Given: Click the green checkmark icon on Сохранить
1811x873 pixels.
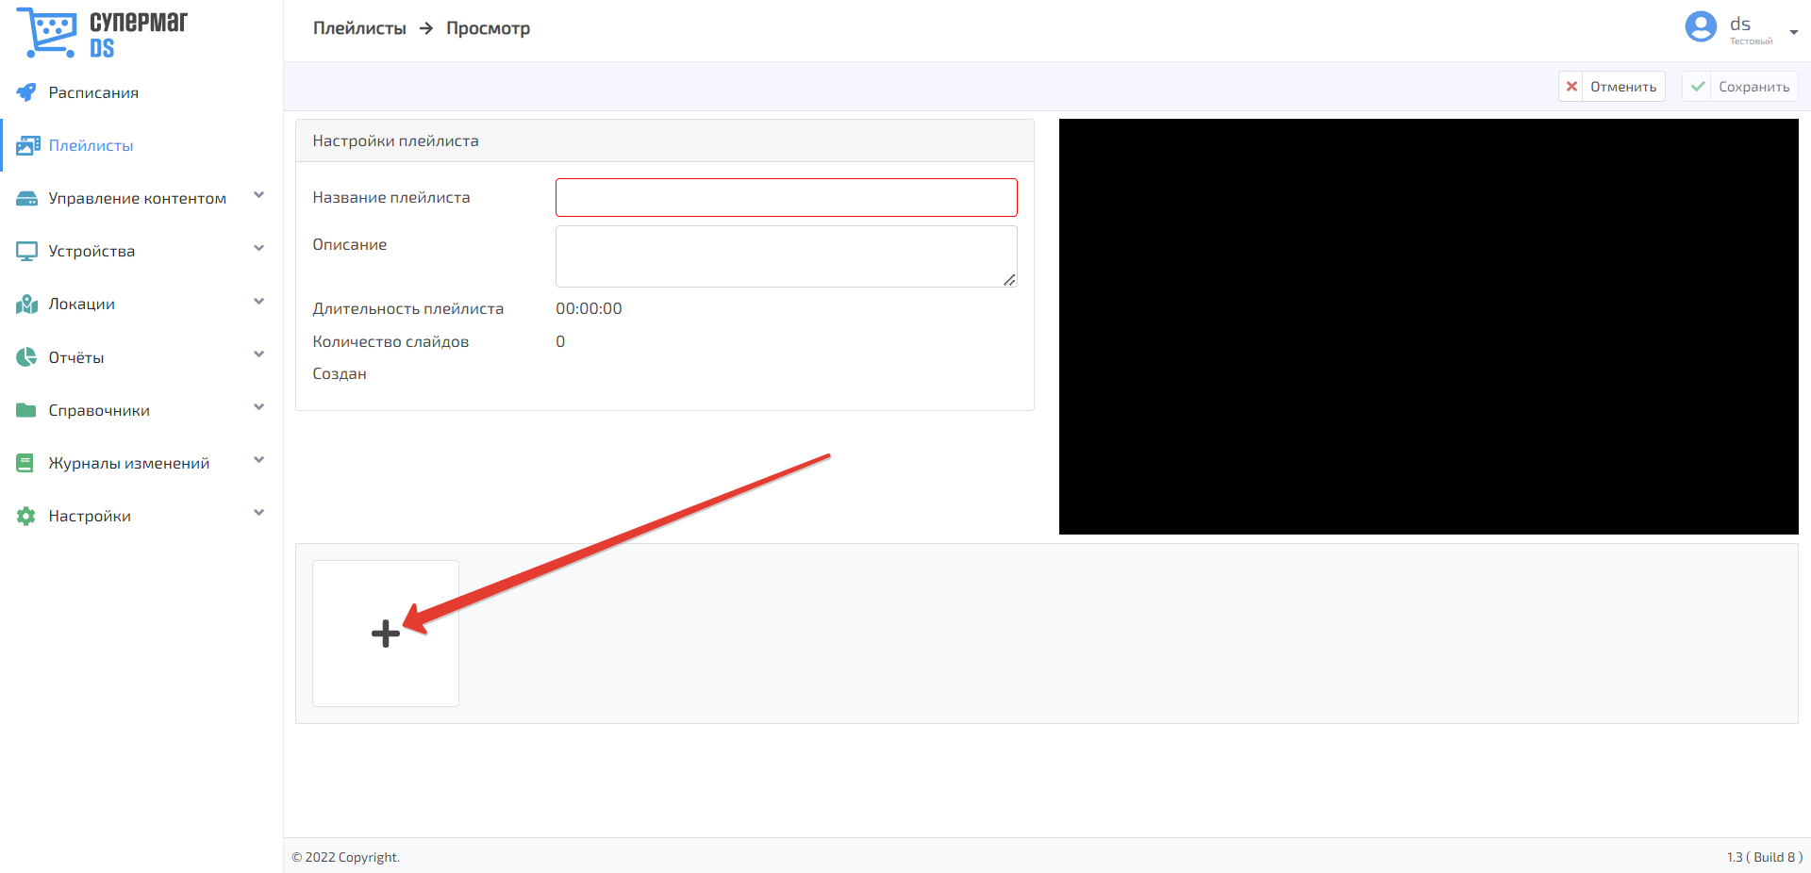Looking at the screenshot, I should point(1698,87).
